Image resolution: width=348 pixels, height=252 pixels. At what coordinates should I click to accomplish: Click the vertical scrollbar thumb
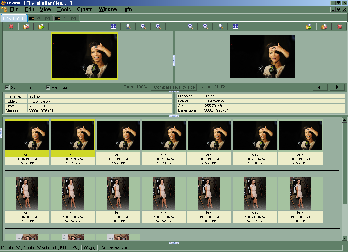pyautogui.click(x=345, y=163)
